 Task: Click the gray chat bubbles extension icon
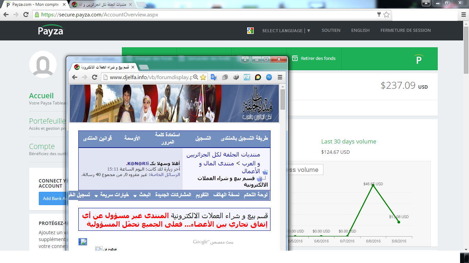pos(236,77)
